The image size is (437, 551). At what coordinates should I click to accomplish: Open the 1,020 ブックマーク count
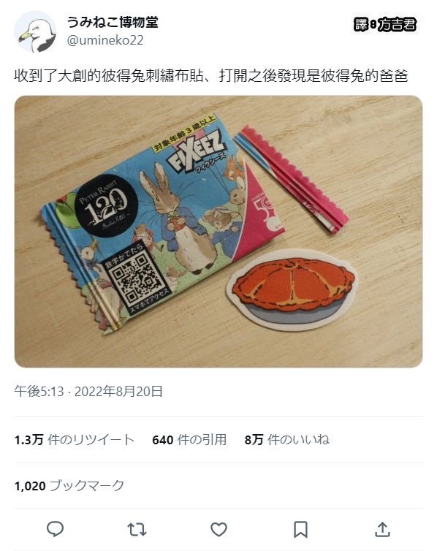(69, 486)
